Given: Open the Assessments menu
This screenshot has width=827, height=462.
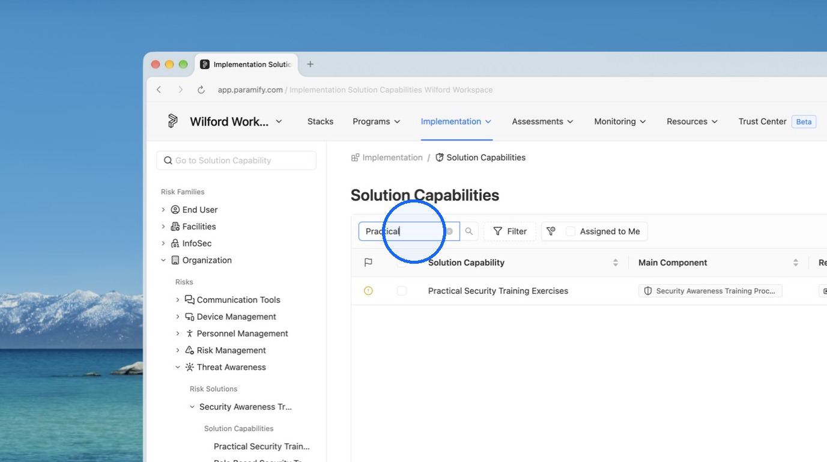Looking at the screenshot, I should click(543, 121).
